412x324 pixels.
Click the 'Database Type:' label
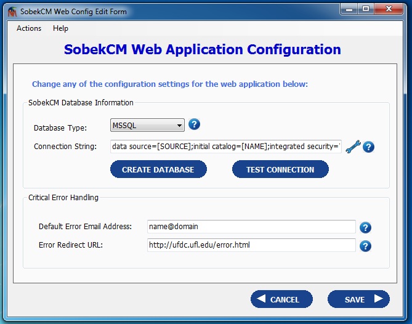[60, 128]
